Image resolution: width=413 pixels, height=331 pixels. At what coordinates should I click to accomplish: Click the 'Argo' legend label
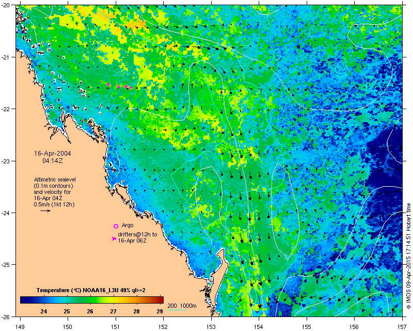click(x=128, y=225)
